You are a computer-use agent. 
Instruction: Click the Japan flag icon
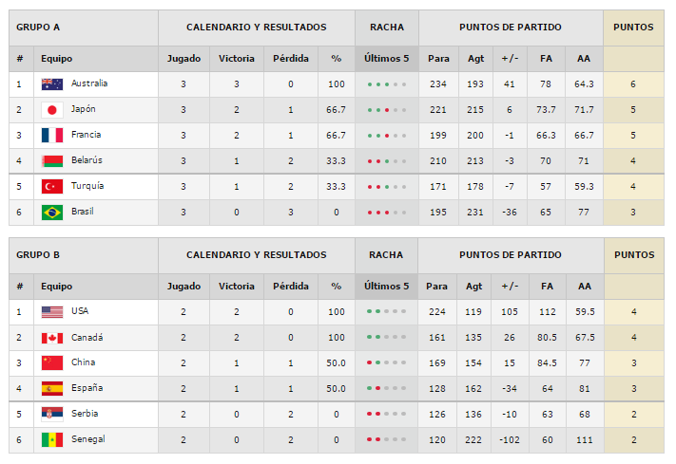[52, 110]
